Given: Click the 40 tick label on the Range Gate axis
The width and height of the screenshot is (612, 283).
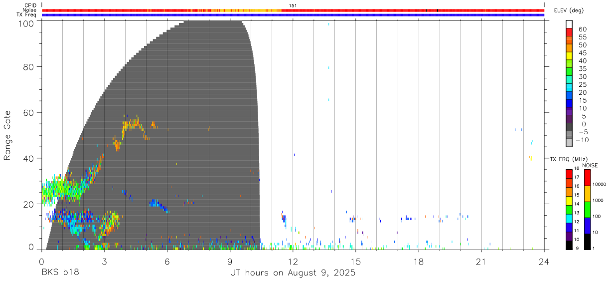Looking at the screenshot, I should (x=28, y=158).
